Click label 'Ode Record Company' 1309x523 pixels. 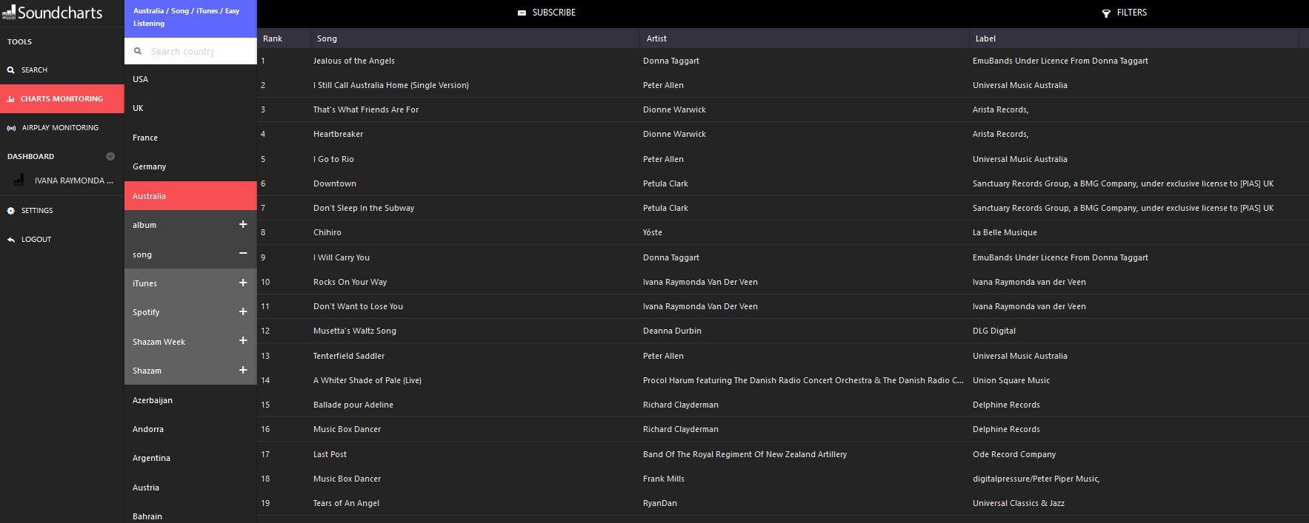click(x=1014, y=454)
